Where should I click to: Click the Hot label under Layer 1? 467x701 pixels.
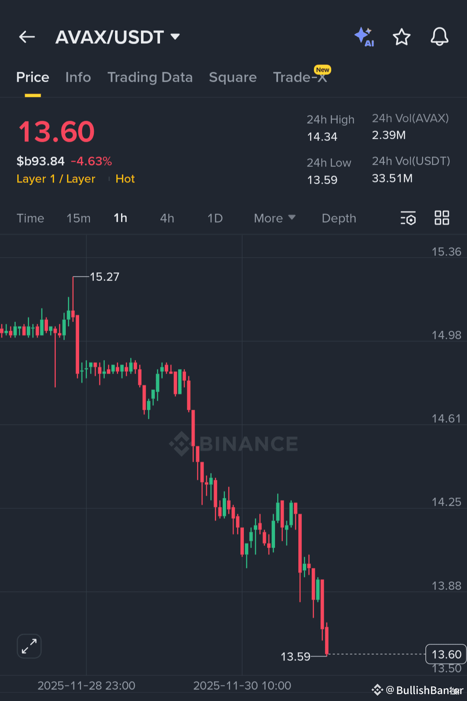tap(125, 179)
